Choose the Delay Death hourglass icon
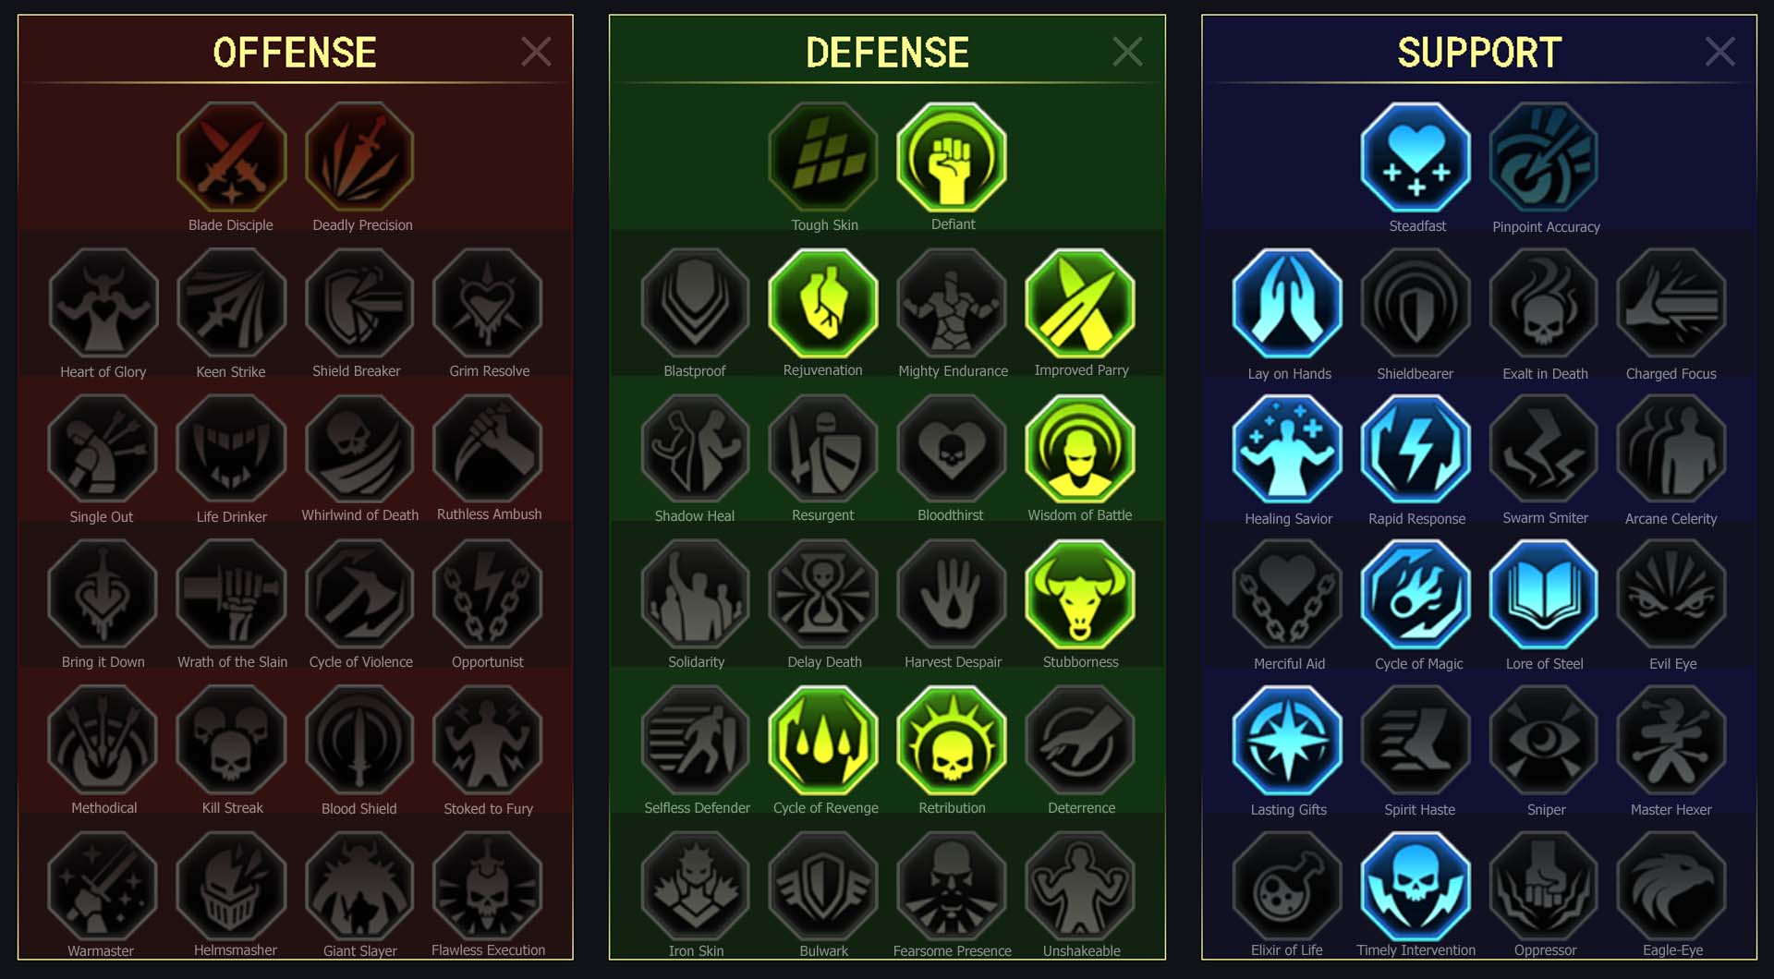 pos(823,595)
